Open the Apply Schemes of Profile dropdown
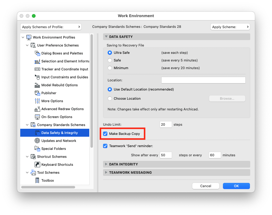 [x=51, y=27]
